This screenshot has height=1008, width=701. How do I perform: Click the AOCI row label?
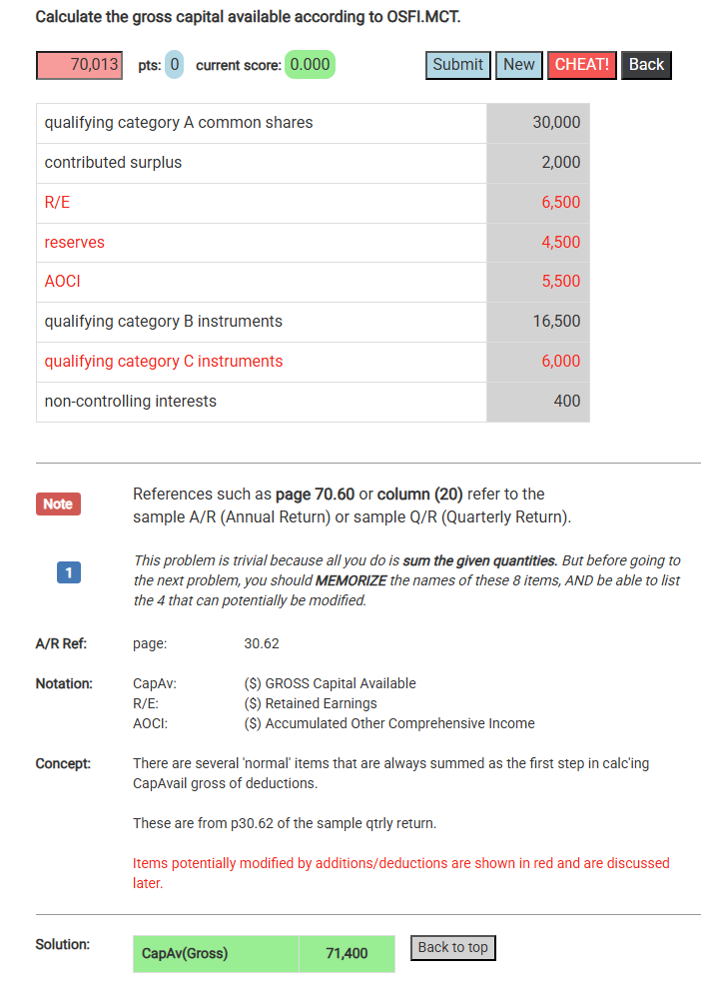tap(62, 282)
